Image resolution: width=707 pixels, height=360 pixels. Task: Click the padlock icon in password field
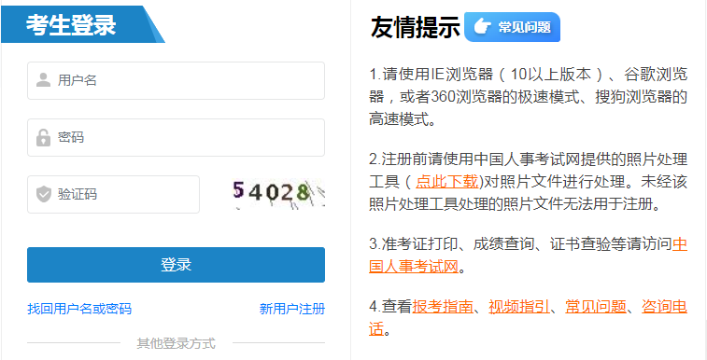tap(43, 138)
